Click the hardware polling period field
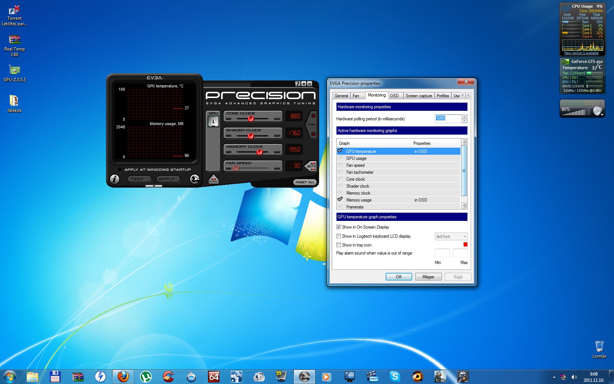This screenshot has height=384, width=614. pyautogui.click(x=448, y=118)
